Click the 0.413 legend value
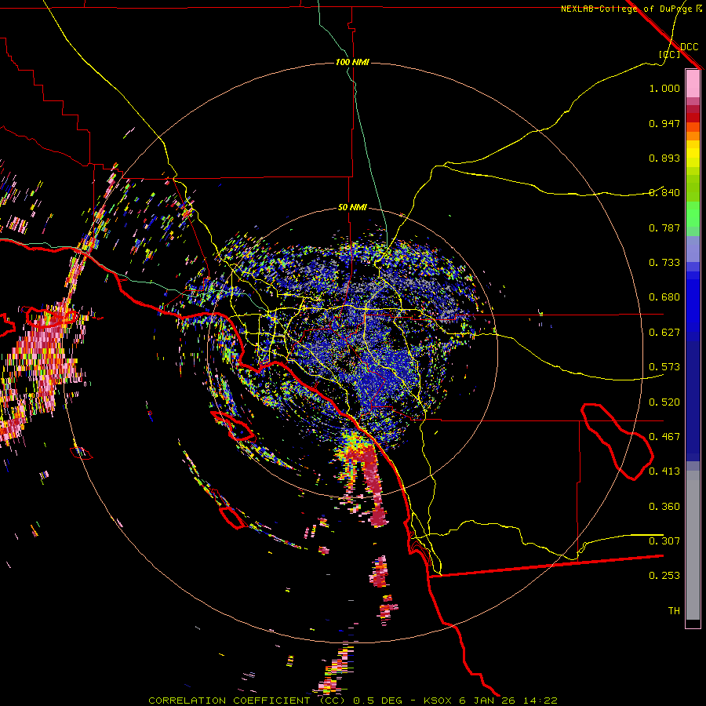Image resolution: width=706 pixels, height=706 pixels. click(664, 471)
